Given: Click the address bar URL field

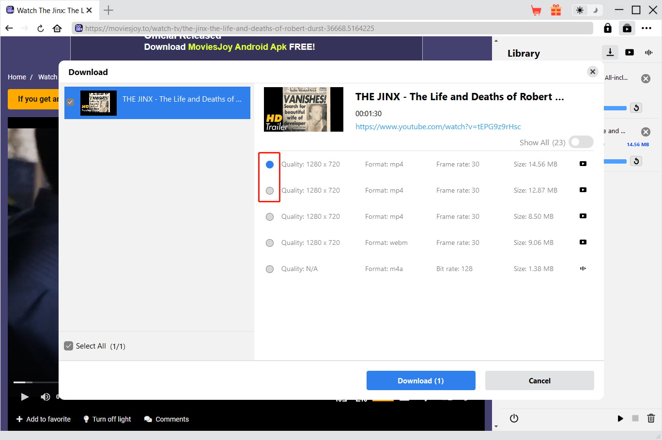Looking at the screenshot, I should tap(332, 28).
